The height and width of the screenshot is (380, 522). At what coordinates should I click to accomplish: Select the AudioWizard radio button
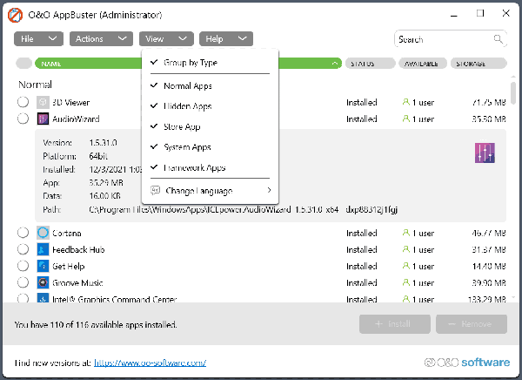tap(23, 119)
